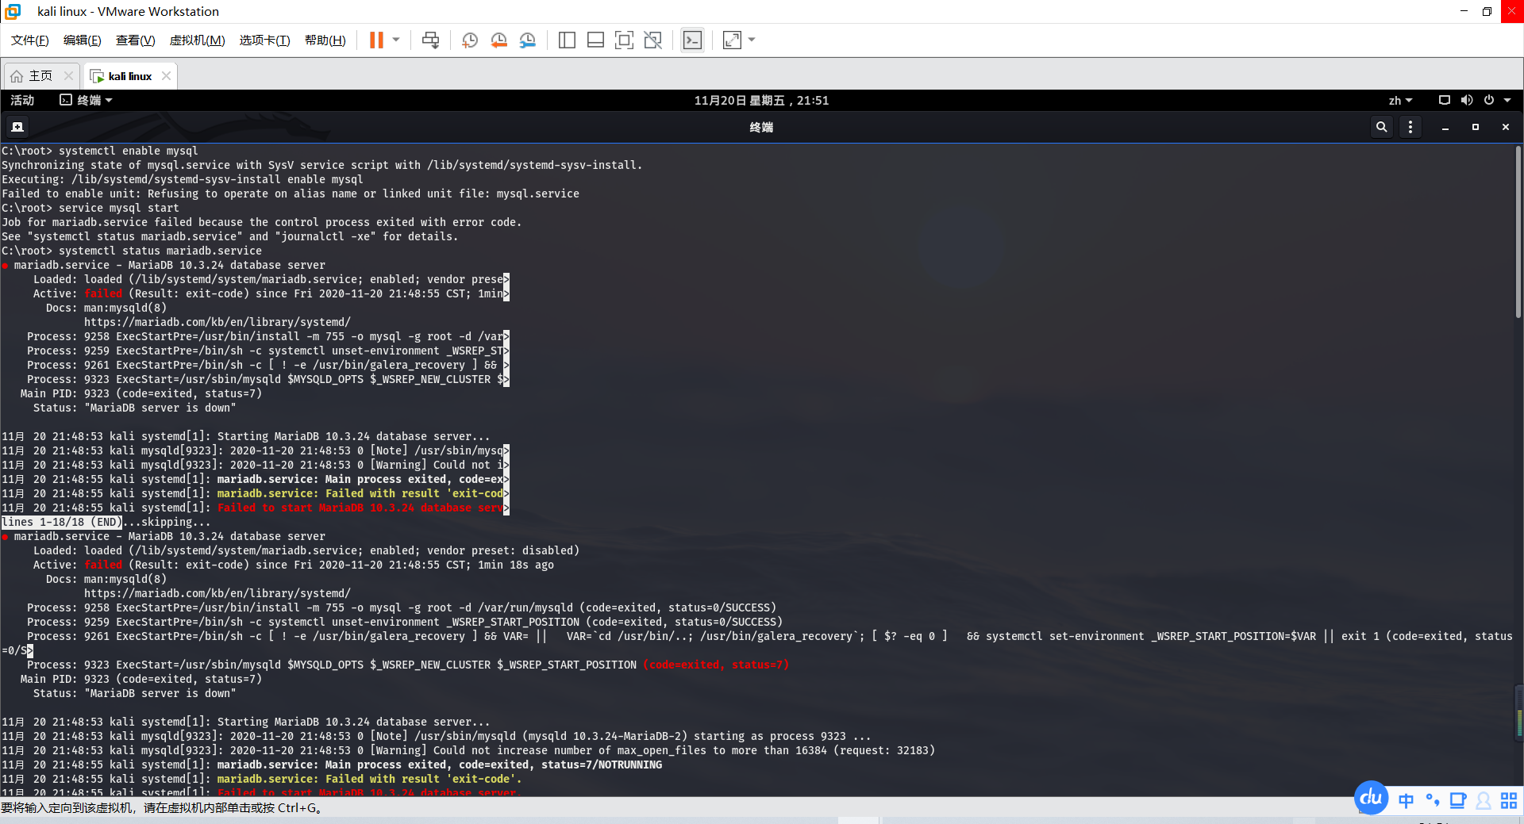
Task: Suspend the virtual machine with pause icon
Action: point(375,40)
